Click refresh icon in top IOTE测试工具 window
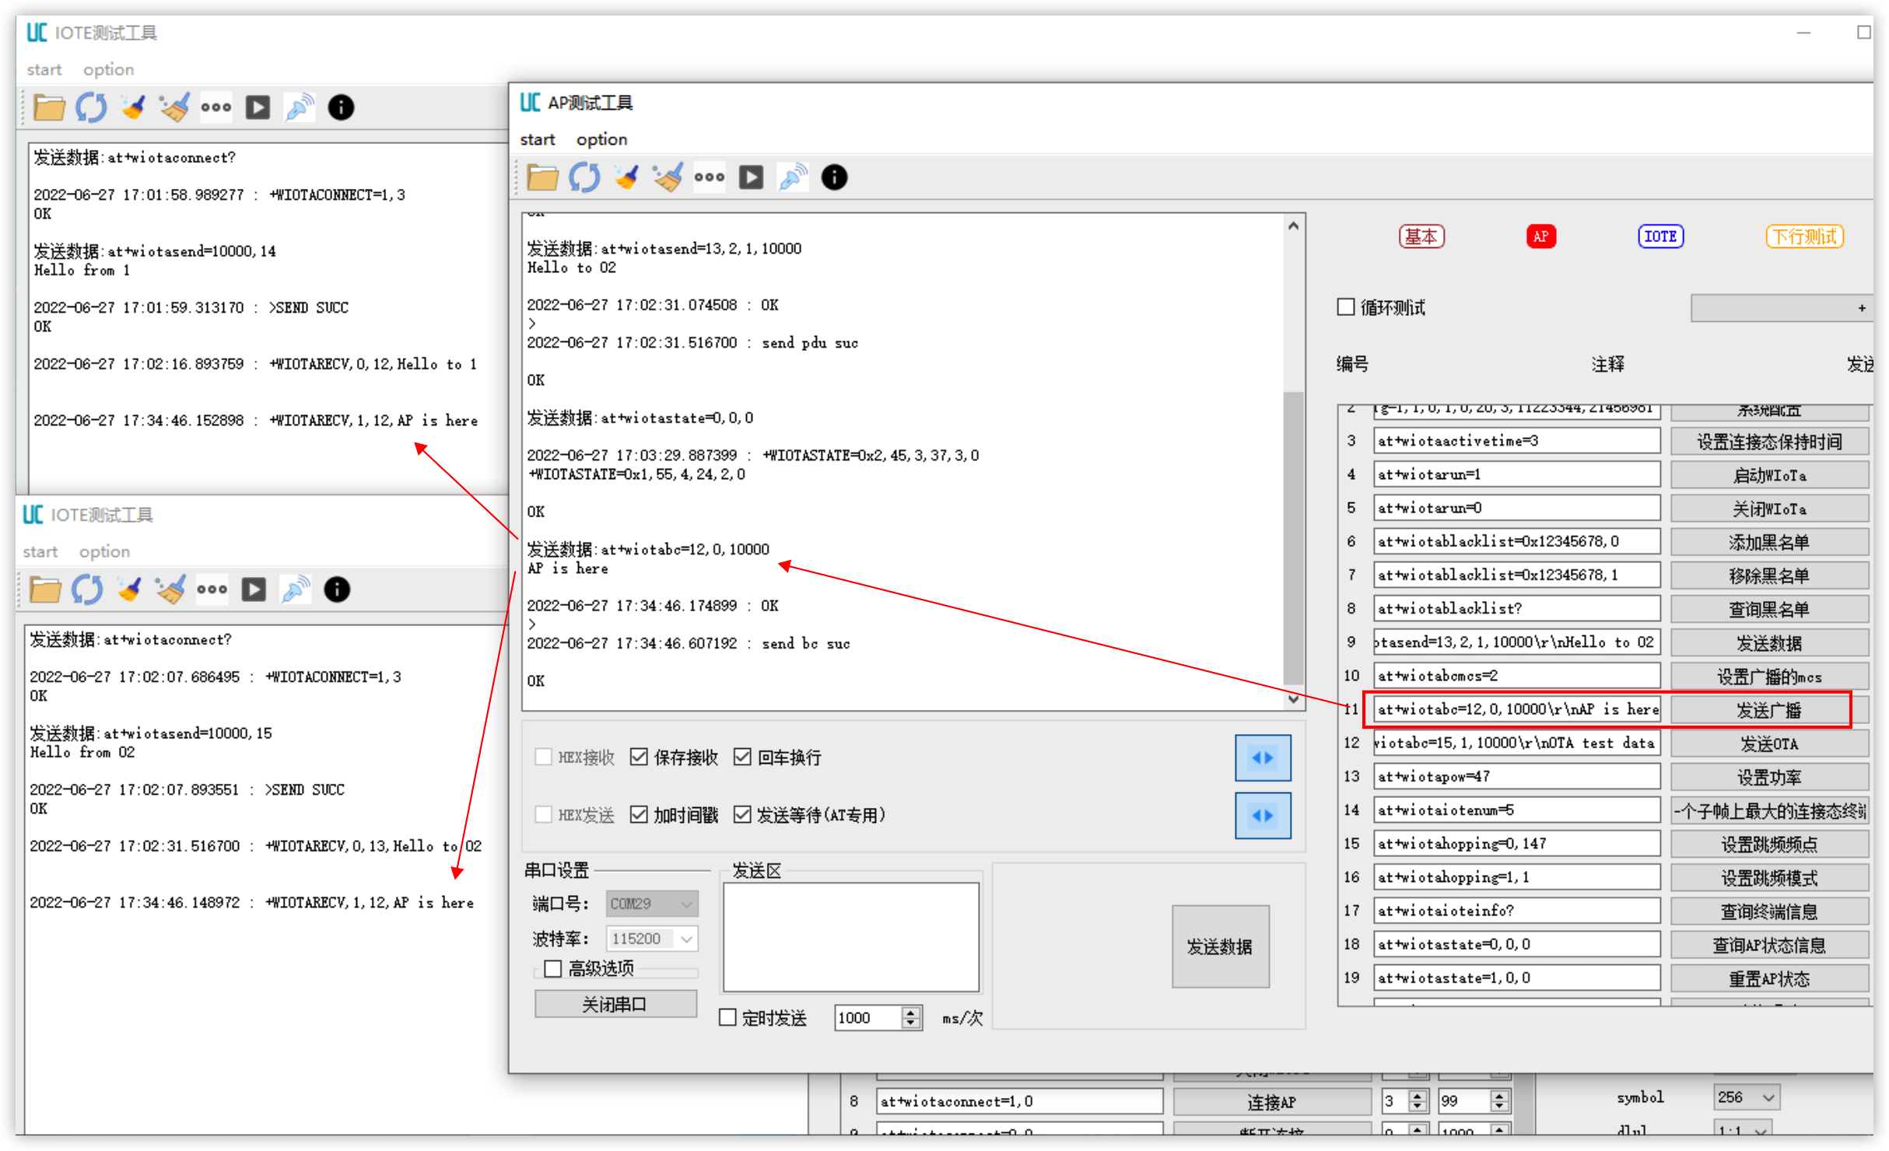1889x1151 pixels. [91, 107]
